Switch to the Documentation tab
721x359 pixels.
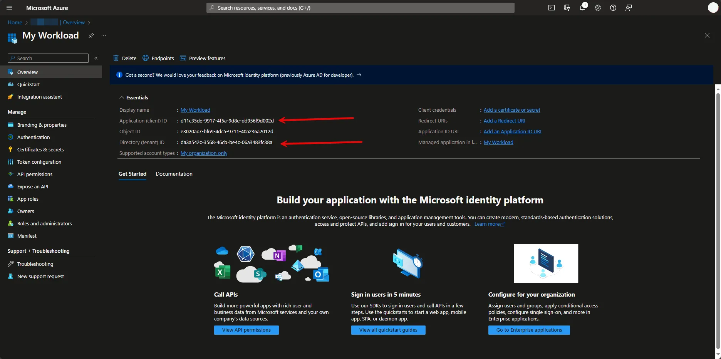click(x=174, y=174)
